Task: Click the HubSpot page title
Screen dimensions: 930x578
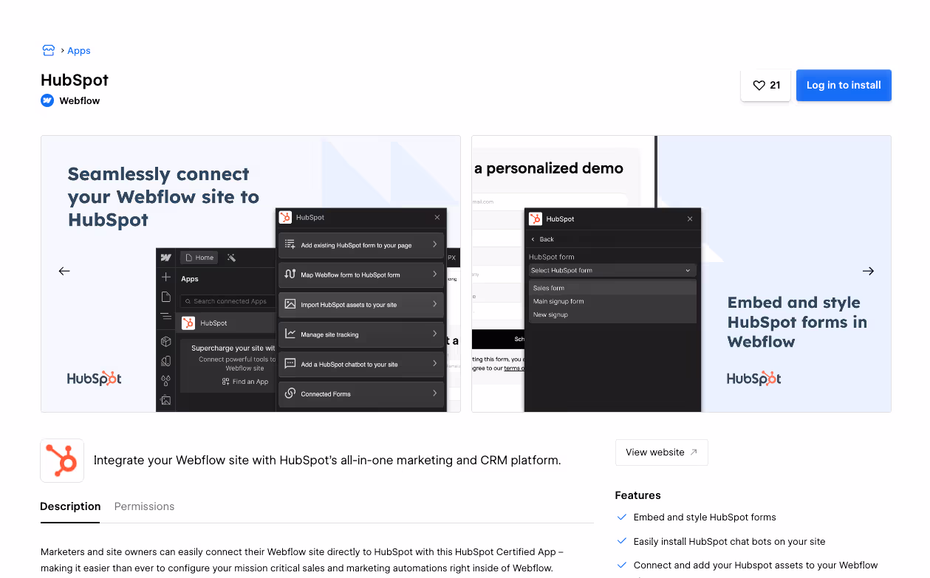Action: [75, 80]
